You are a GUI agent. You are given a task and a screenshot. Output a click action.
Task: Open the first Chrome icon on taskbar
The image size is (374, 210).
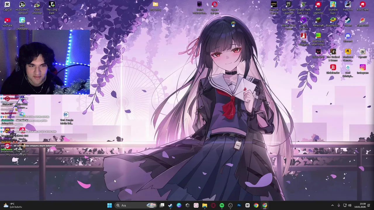pyautogui.click(x=256, y=205)
